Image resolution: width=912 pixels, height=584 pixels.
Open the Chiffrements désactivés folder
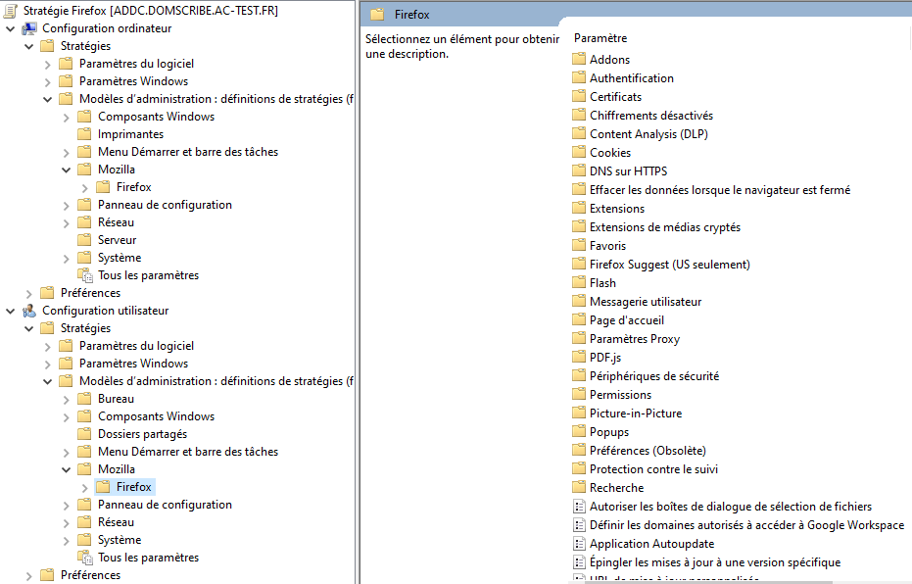tap(651, 116)
